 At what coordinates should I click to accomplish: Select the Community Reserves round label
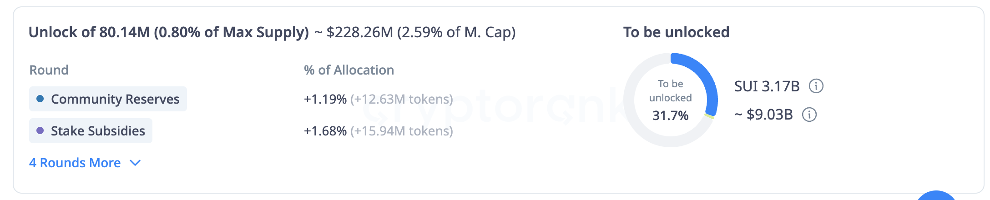click(x=115, y=99)
